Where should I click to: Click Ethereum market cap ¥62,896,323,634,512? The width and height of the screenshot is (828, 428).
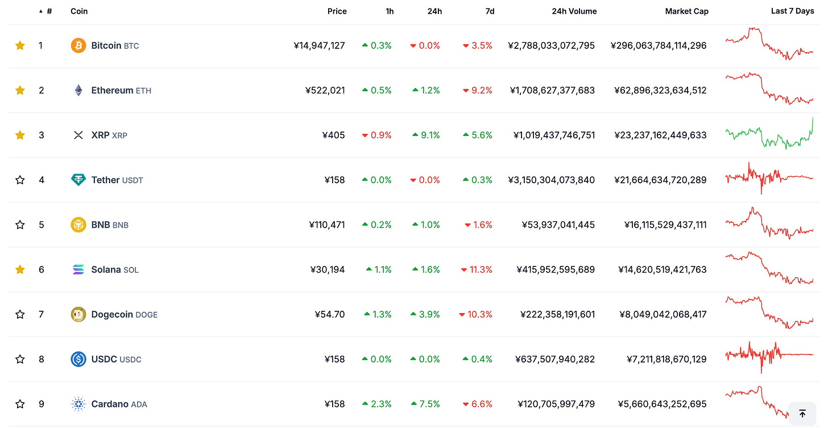click(x=660, y=90)
